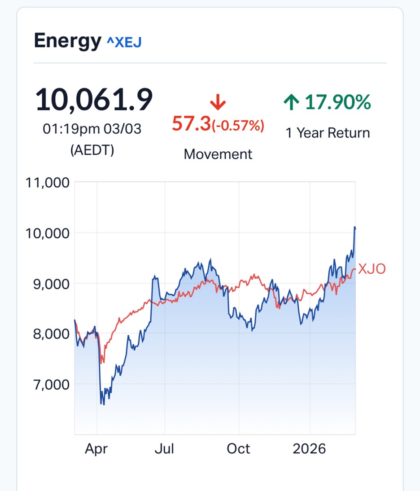Click the (-0.57%) percentage change text
420x491 pixels.
[x=238, y=126]
